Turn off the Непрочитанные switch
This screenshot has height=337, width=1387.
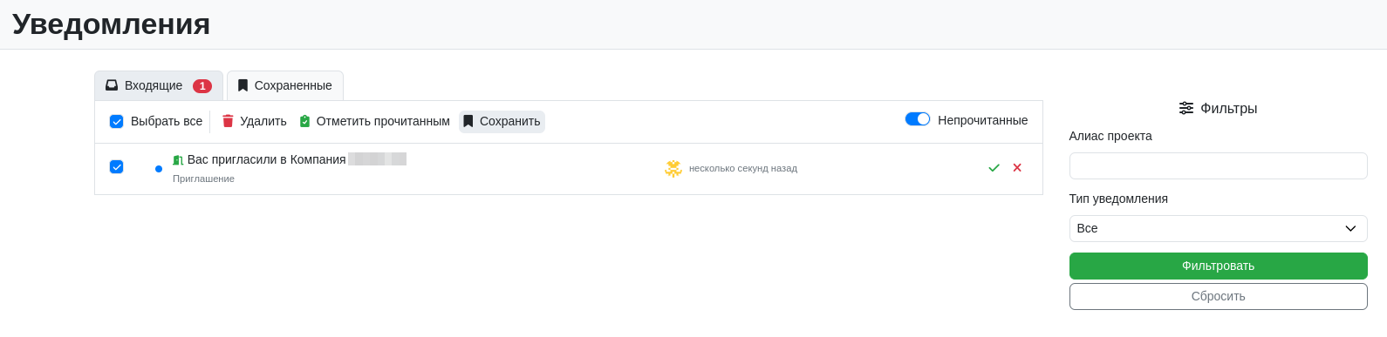pyautogui.click(x=918, y=119)
